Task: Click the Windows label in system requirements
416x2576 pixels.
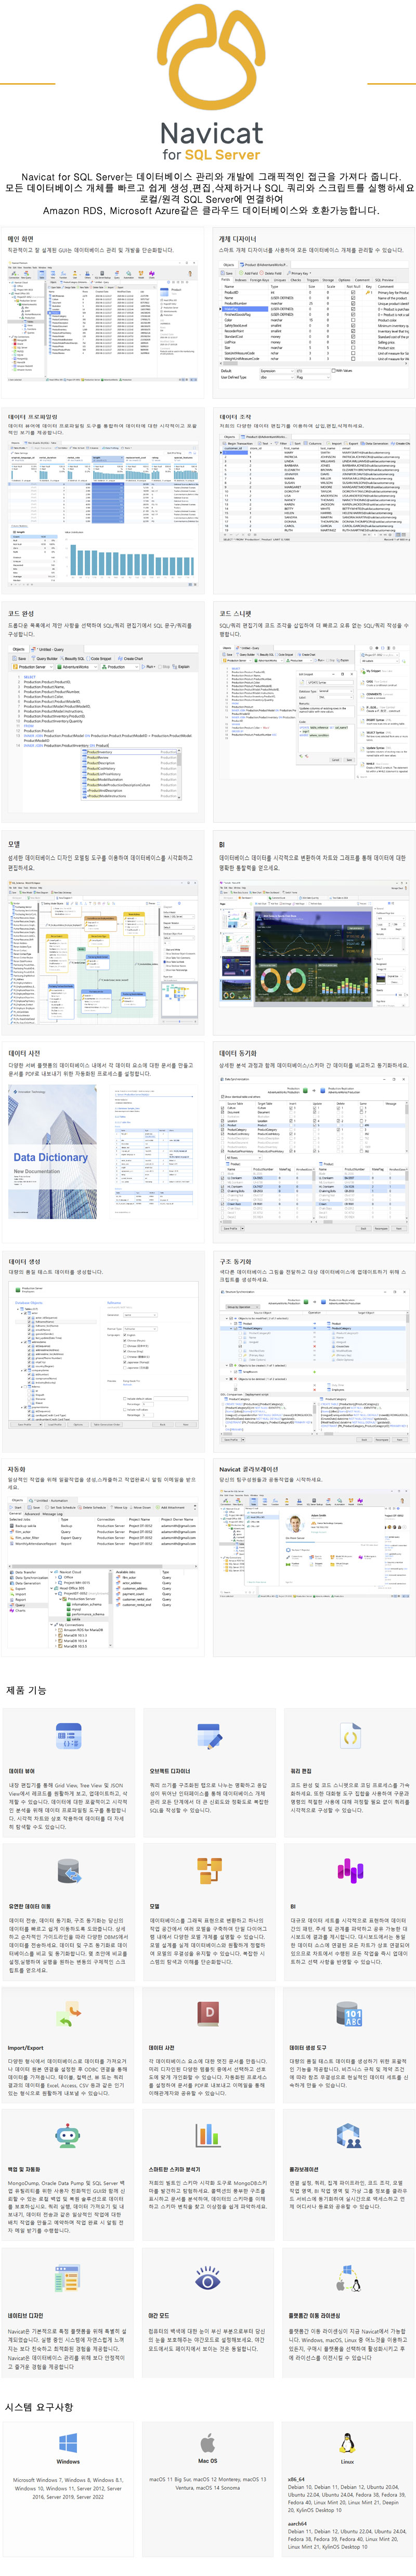Action: point(68,2461)
